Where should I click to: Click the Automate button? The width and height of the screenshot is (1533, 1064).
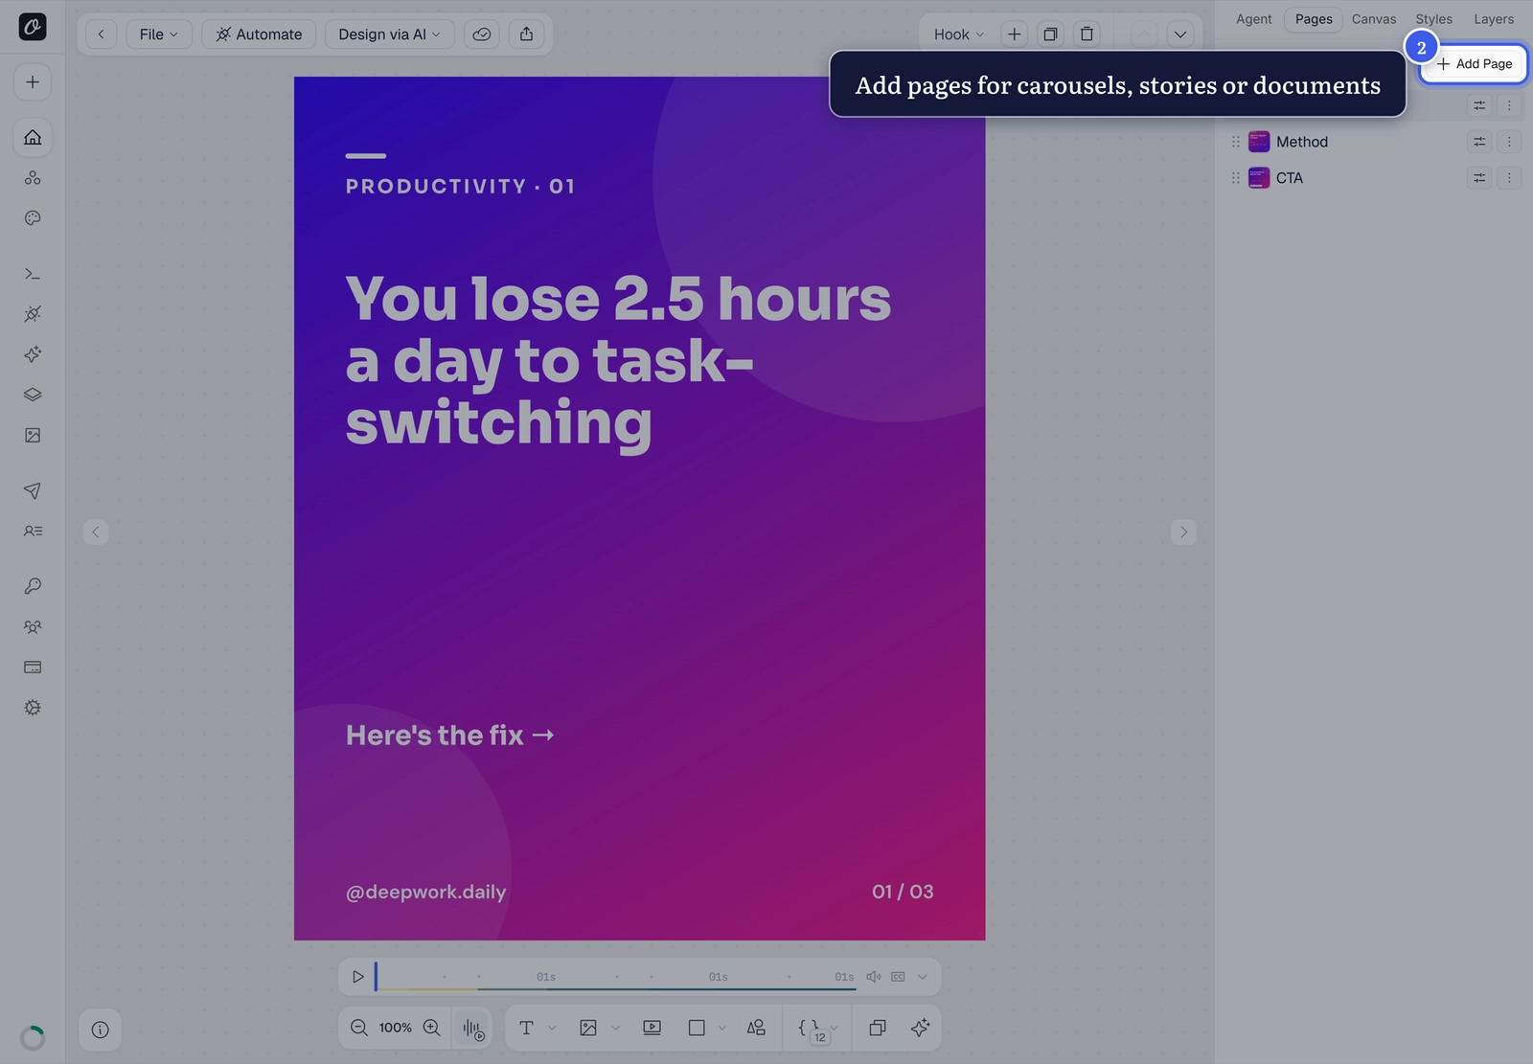pos(259,34)
